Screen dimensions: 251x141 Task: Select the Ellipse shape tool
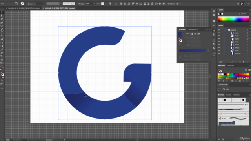click(2, 26)
